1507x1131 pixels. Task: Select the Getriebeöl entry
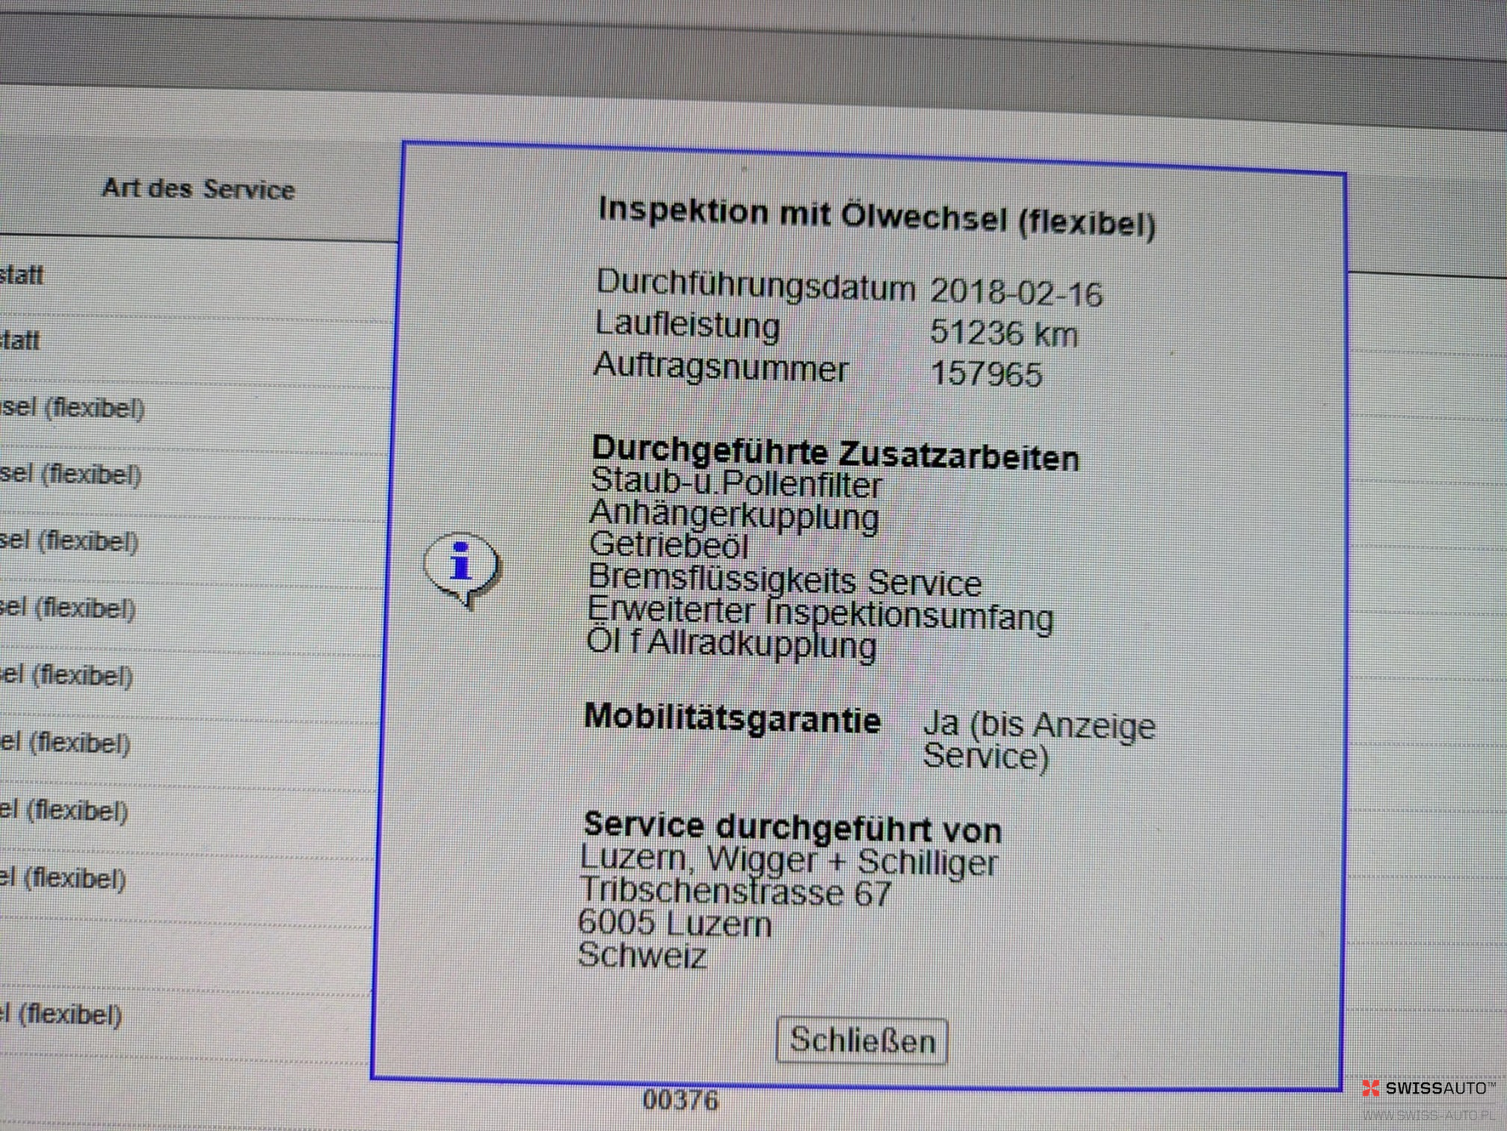pyautogui.click(x=669, y=546)
